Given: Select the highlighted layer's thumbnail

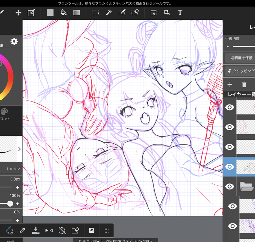Looking at the screenshot, I should tap(245, 167).
